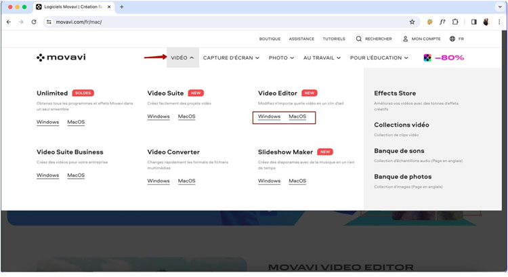Go back to the previous page
Image resolution: width=508 pixels, height=277 pixels.
9,22
